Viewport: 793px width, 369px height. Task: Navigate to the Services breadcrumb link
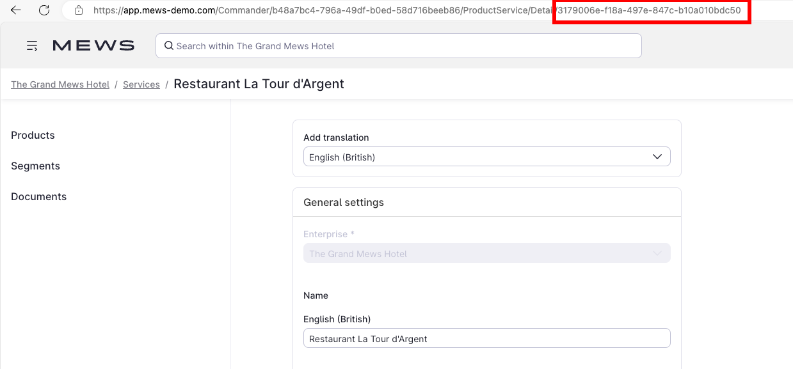[141, 84]
